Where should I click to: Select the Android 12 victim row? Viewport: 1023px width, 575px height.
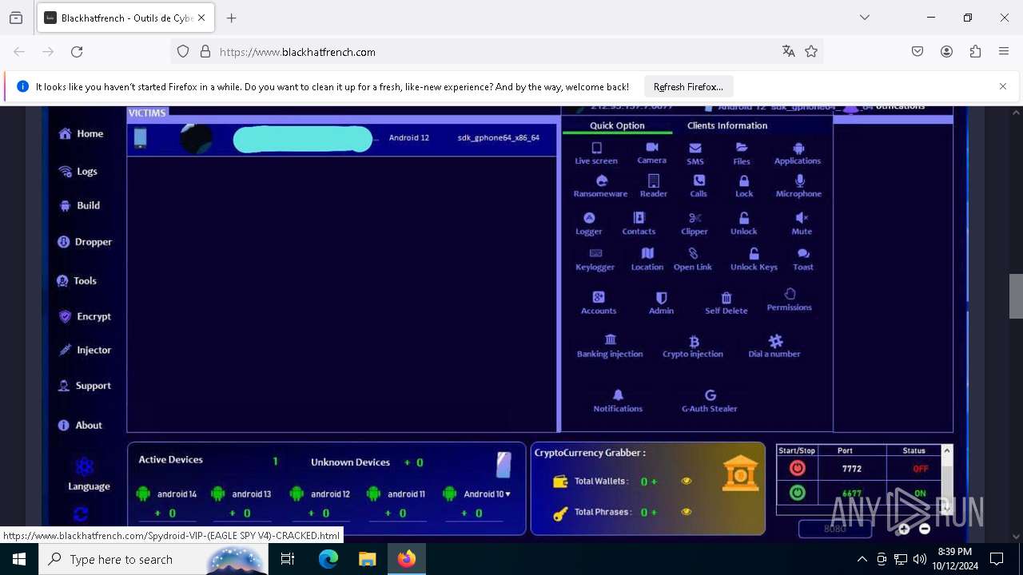[x=342, y=138]
